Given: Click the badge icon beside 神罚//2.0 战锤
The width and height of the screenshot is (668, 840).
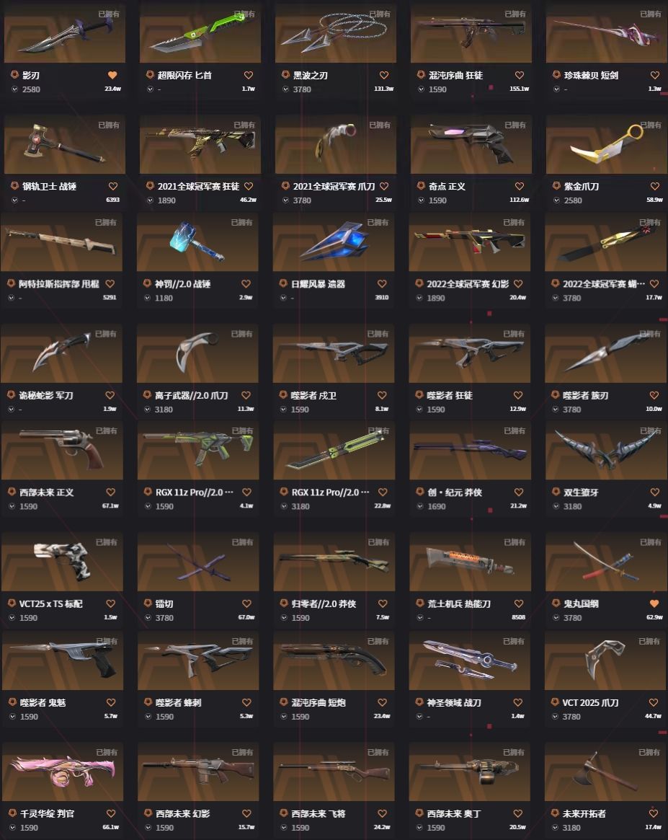Looking at the screenshot, I should coord(147,283).
